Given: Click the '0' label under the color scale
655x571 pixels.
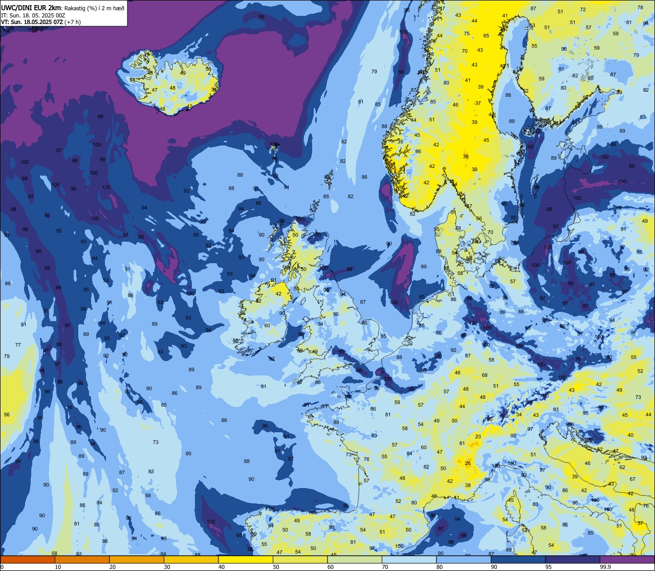Looking at the screenshot, I should [x=2, y=567].
